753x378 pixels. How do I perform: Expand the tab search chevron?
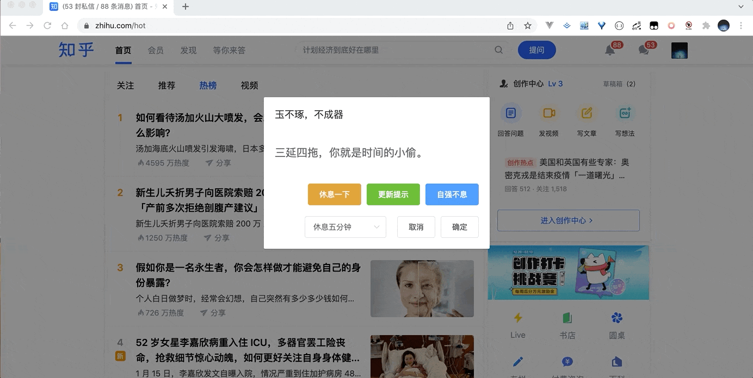[741, 7]
